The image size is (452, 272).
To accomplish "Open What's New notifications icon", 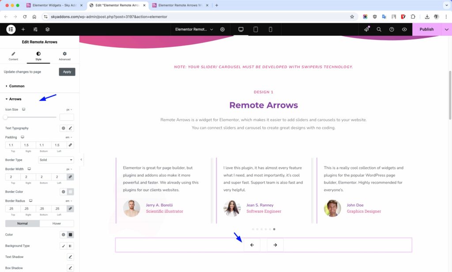I will pyautogui.click(x=366, y=29).
